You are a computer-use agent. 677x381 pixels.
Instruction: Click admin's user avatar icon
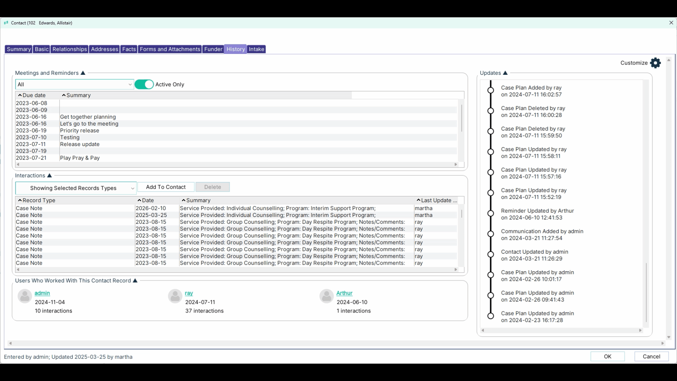click(25, 296)
